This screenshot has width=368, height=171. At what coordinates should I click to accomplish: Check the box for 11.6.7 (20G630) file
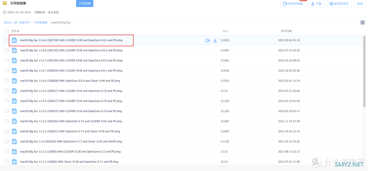(x=7, y=70)
